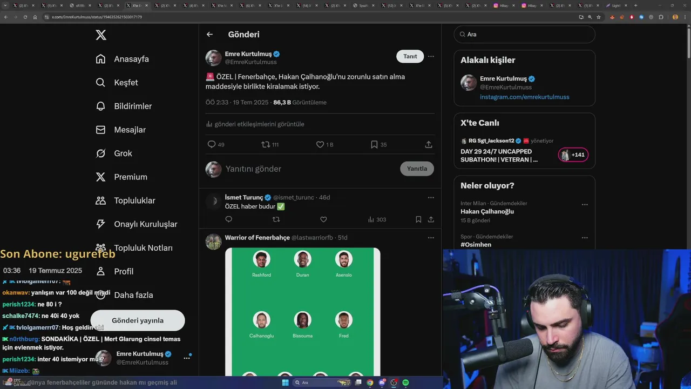Switch to the Light tab with the feather icon
Image resolution: width=691 pixels, height=389 pixels.
(x=615, y=5)
